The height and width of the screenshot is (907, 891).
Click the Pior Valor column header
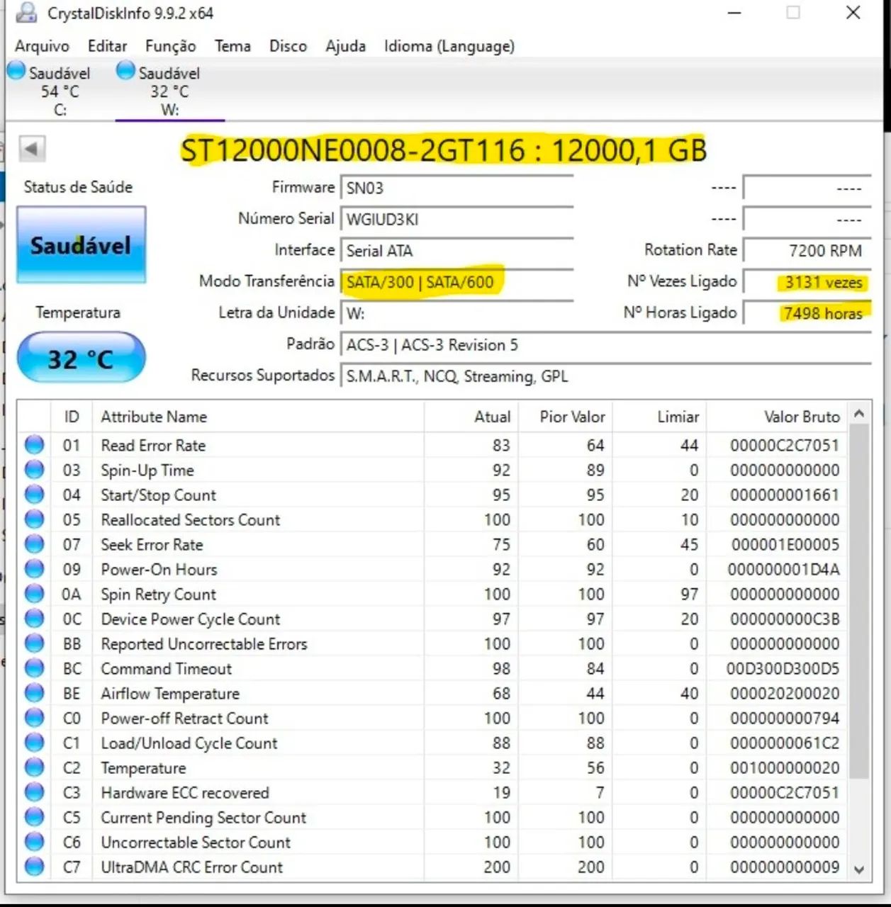click(x=566, y=417)
